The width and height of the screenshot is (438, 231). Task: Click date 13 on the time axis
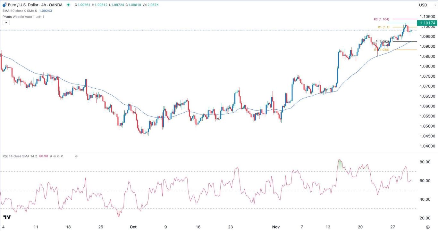pos(328,227)
